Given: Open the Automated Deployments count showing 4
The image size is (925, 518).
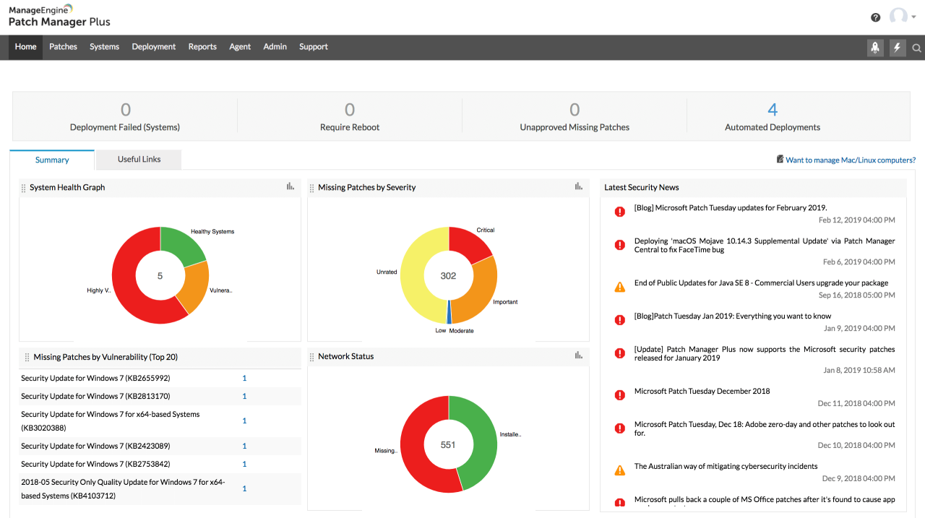Looking at the screenshot, I should [772, 109].
